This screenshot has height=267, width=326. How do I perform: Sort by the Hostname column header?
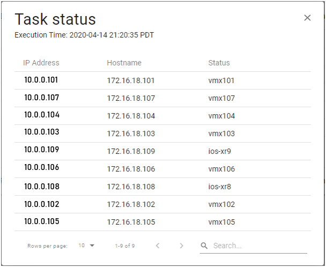(124, 63)
